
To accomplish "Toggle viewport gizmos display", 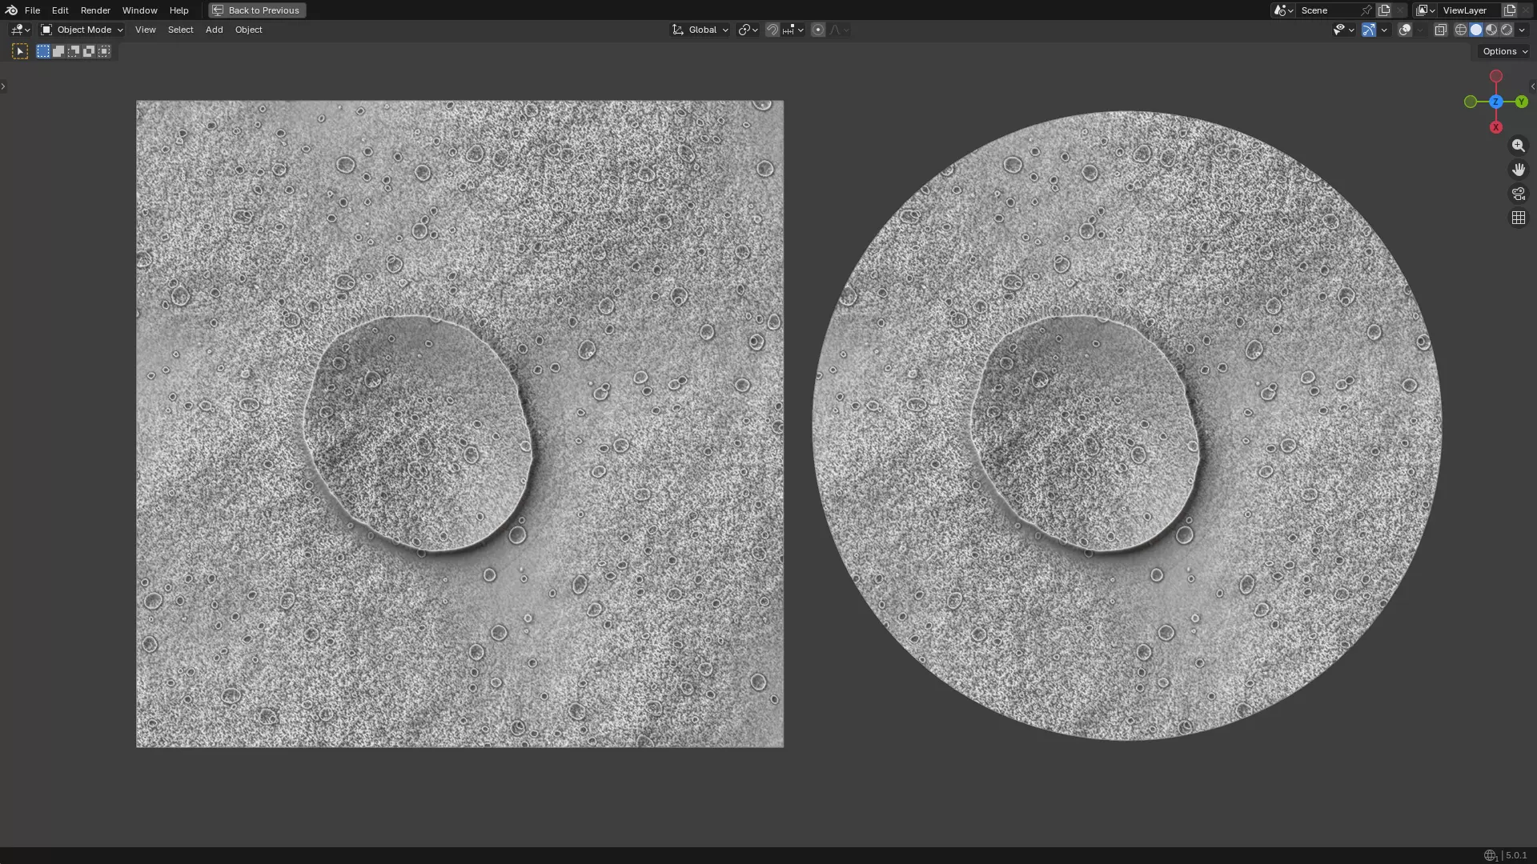I will (1369, 30).
